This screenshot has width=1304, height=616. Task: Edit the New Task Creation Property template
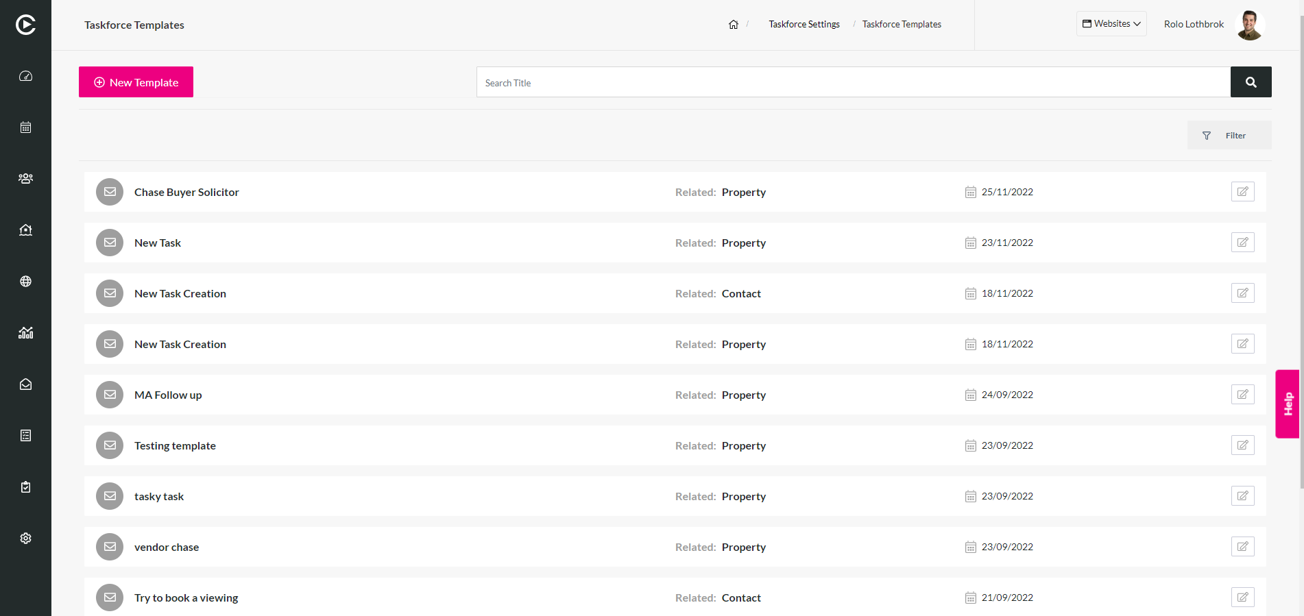point(1243,344)
